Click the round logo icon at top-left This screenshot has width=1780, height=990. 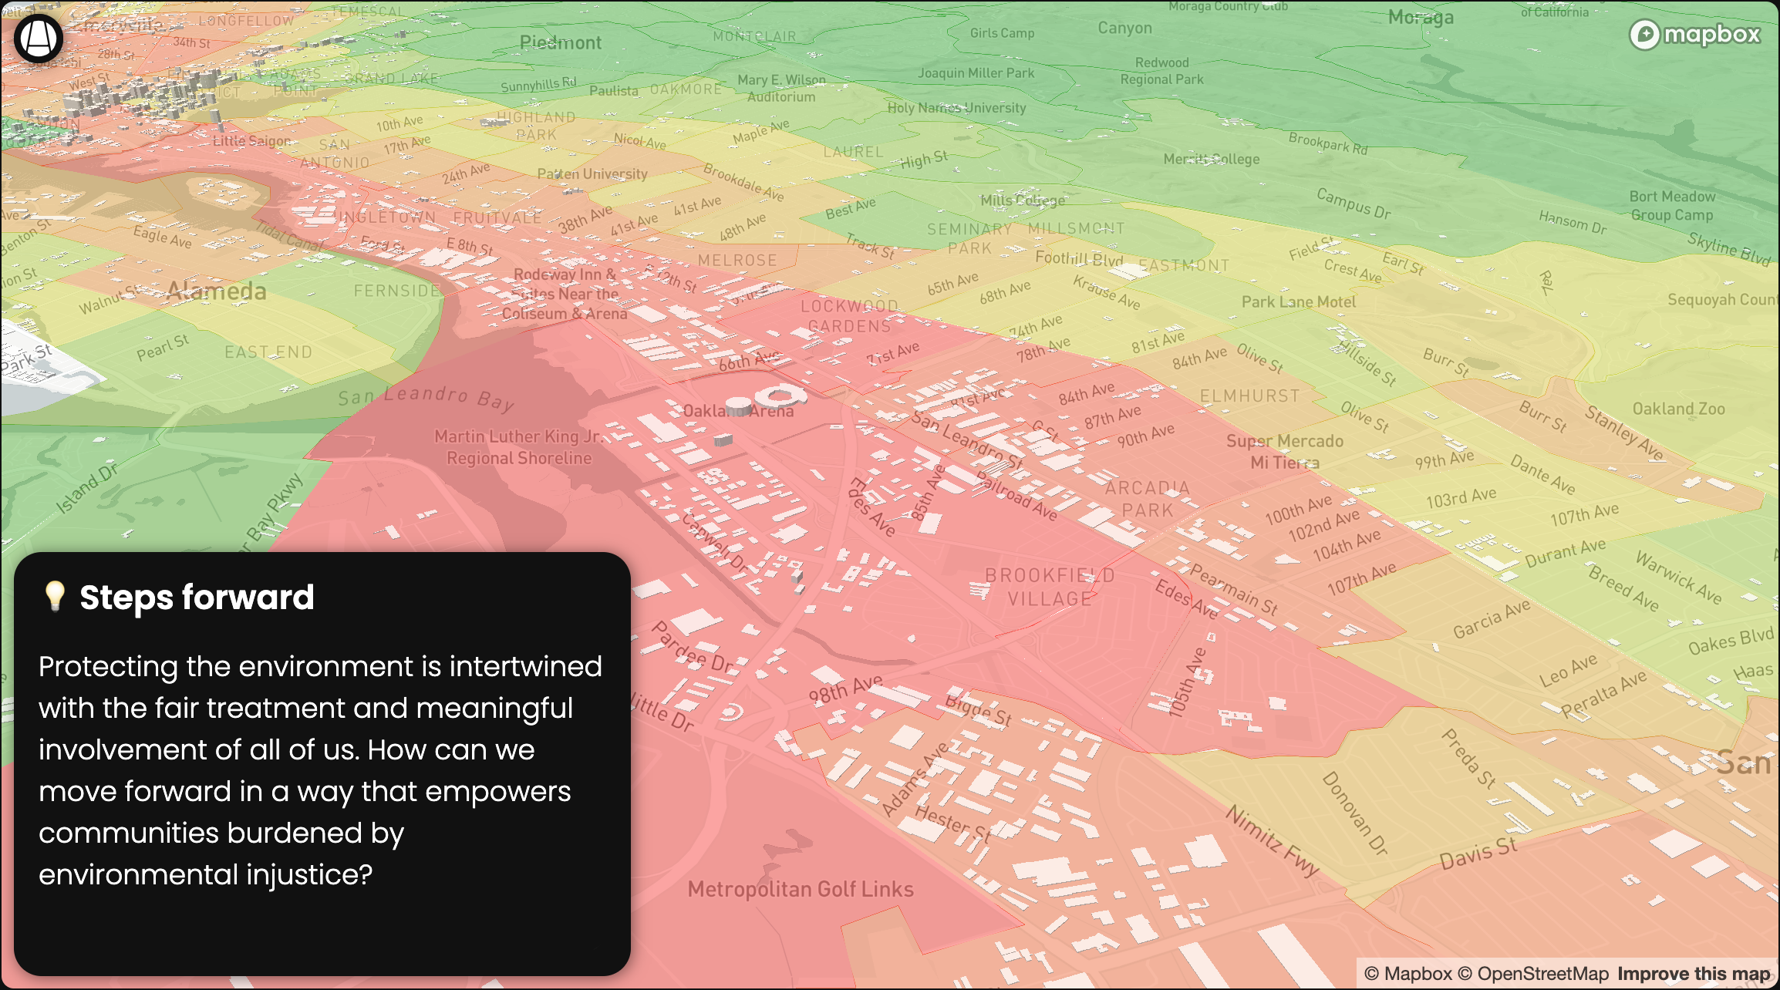[38, 38]
